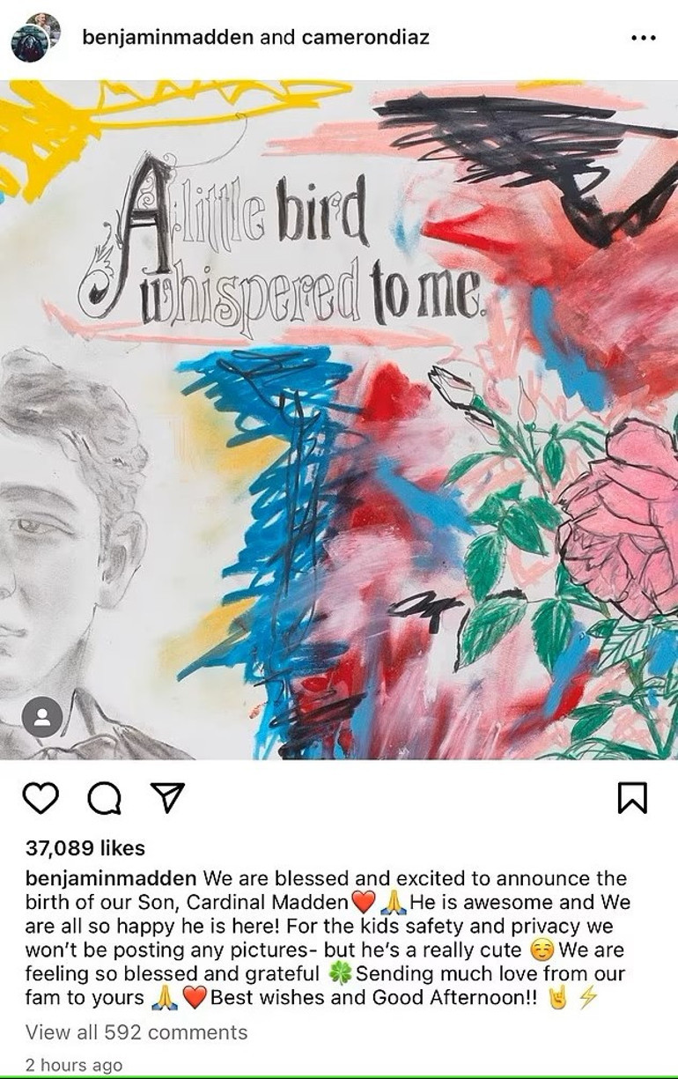Tap the caption text announcing Cardinal Madden
This screenshot has width=678, height=1079.
pyautogui.click(x=326, y=938)
